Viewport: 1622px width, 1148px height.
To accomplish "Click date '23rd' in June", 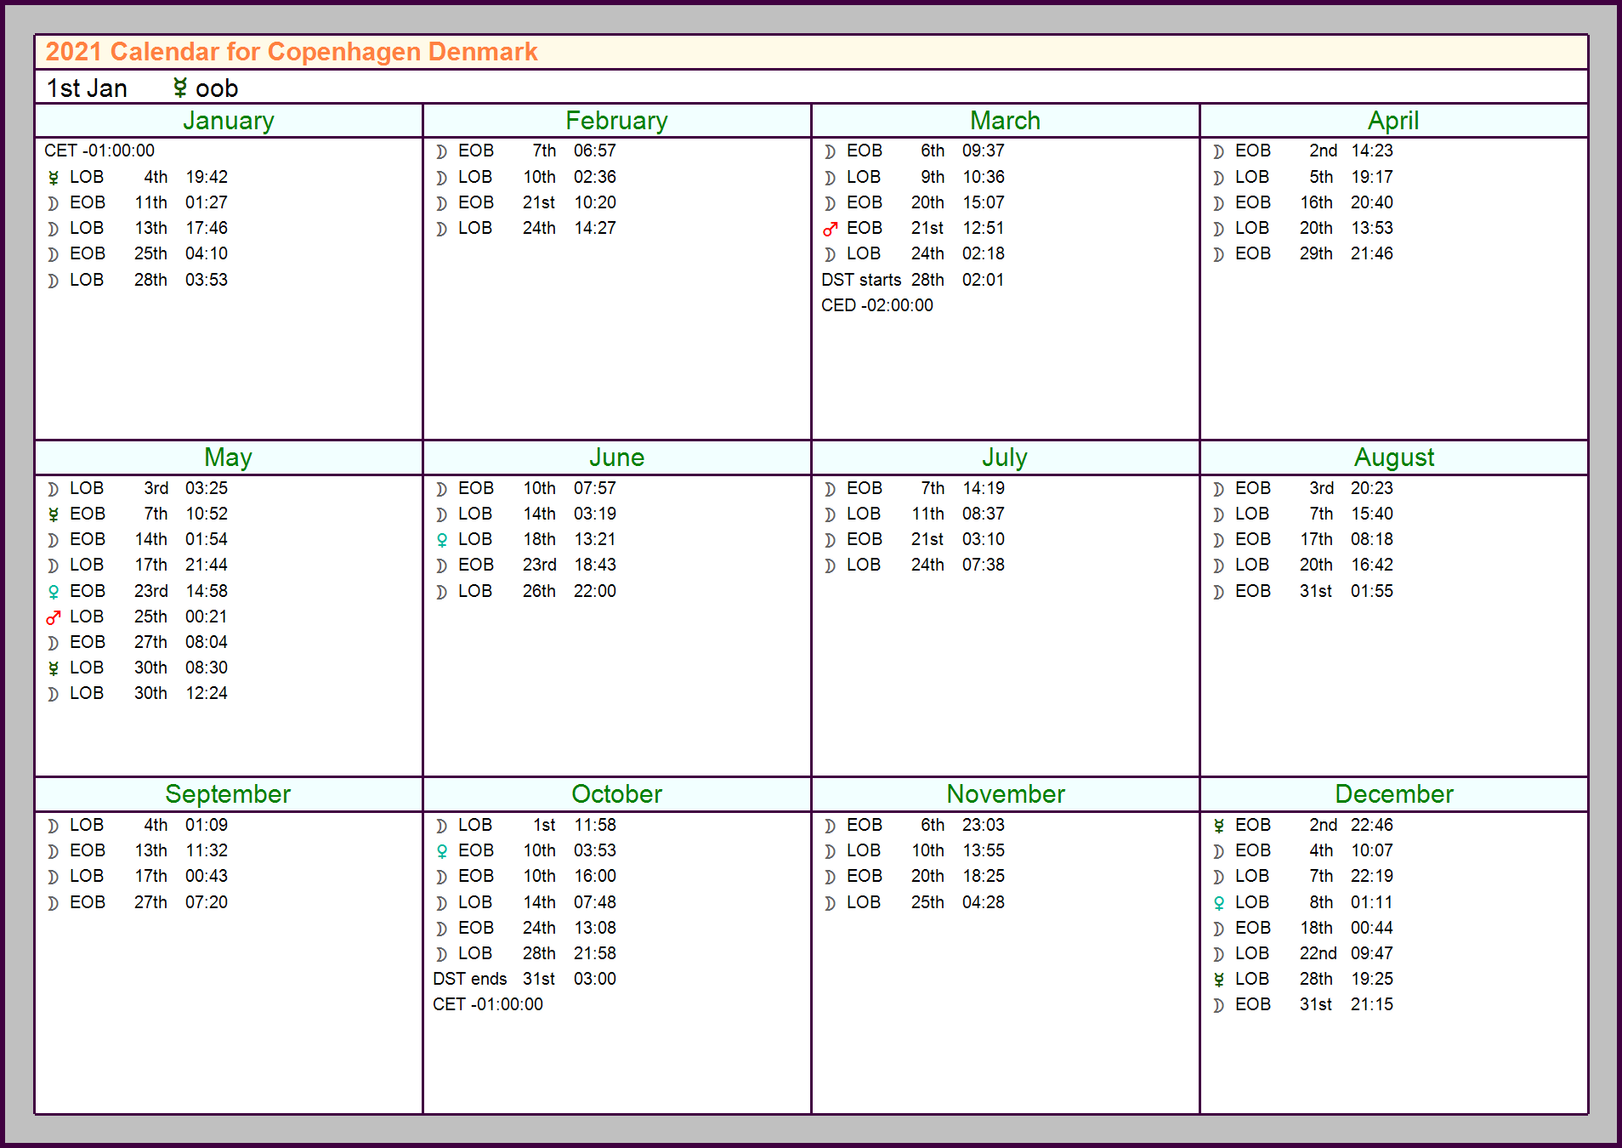I will click(540, 565).
